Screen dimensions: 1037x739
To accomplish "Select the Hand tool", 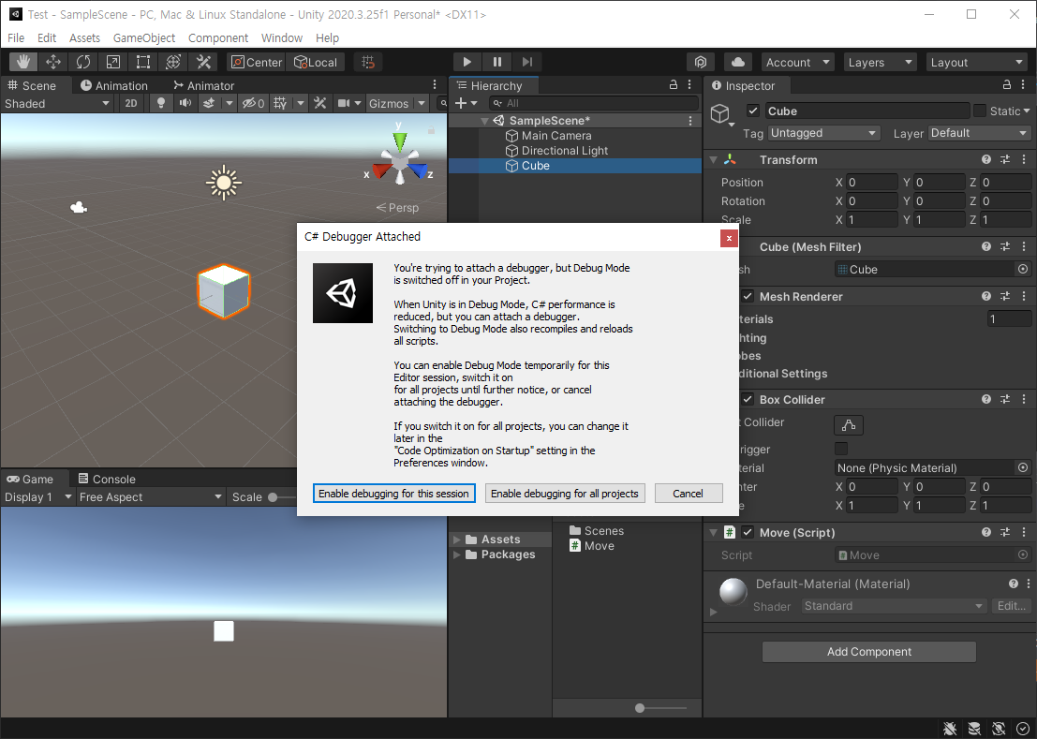I will [23, 62].
